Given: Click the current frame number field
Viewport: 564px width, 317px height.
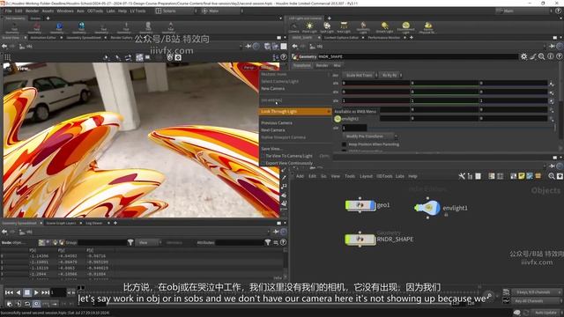Looking at the screenshot, I should (58, 292).
